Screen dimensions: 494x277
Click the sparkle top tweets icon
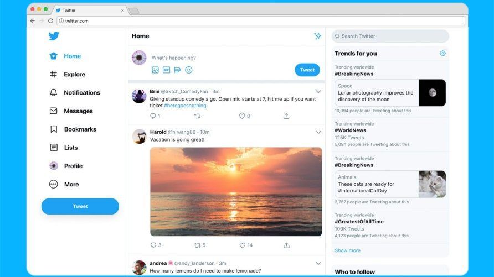click(317, 36)
